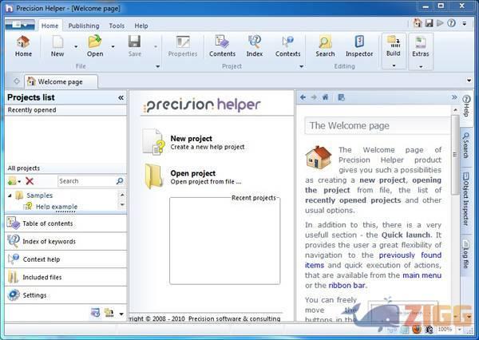Screen dimensions: 479x340
Task: Go forward in the help pane
Action: (x=314, y=97)
